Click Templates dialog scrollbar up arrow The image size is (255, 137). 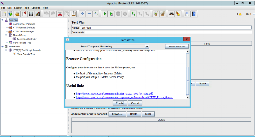pos(188,52)
